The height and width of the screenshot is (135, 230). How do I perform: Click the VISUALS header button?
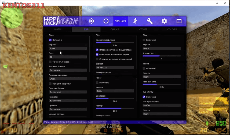[121, 21]
